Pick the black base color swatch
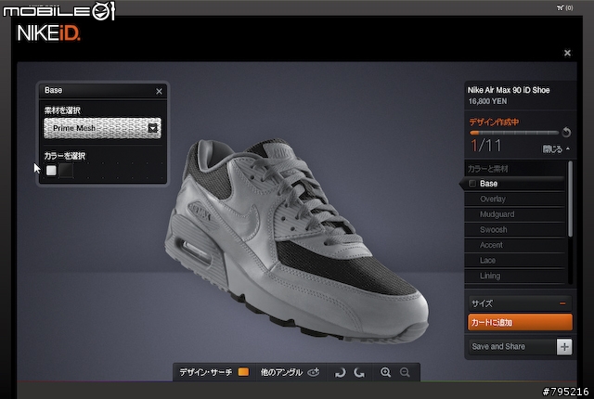594x399 pixels. [66, 171]
